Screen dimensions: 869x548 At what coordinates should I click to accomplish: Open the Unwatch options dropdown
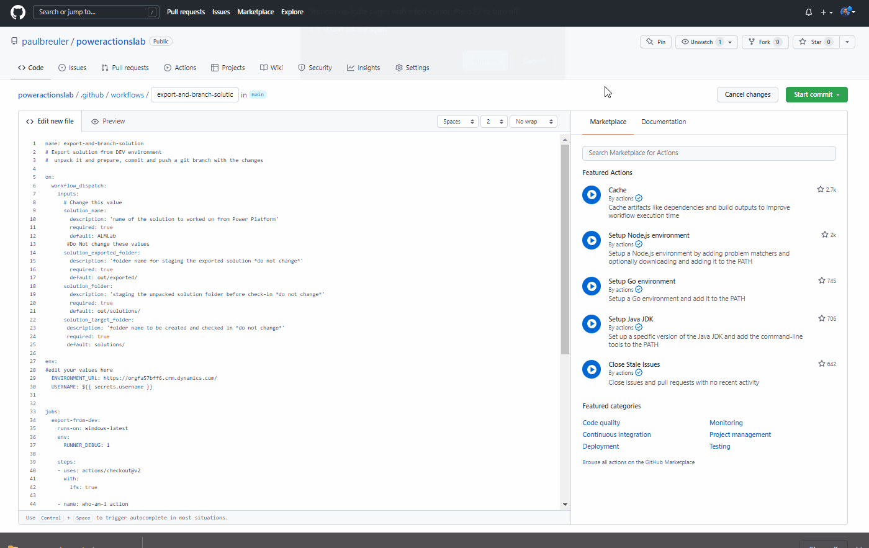click(x=730, y=42)
